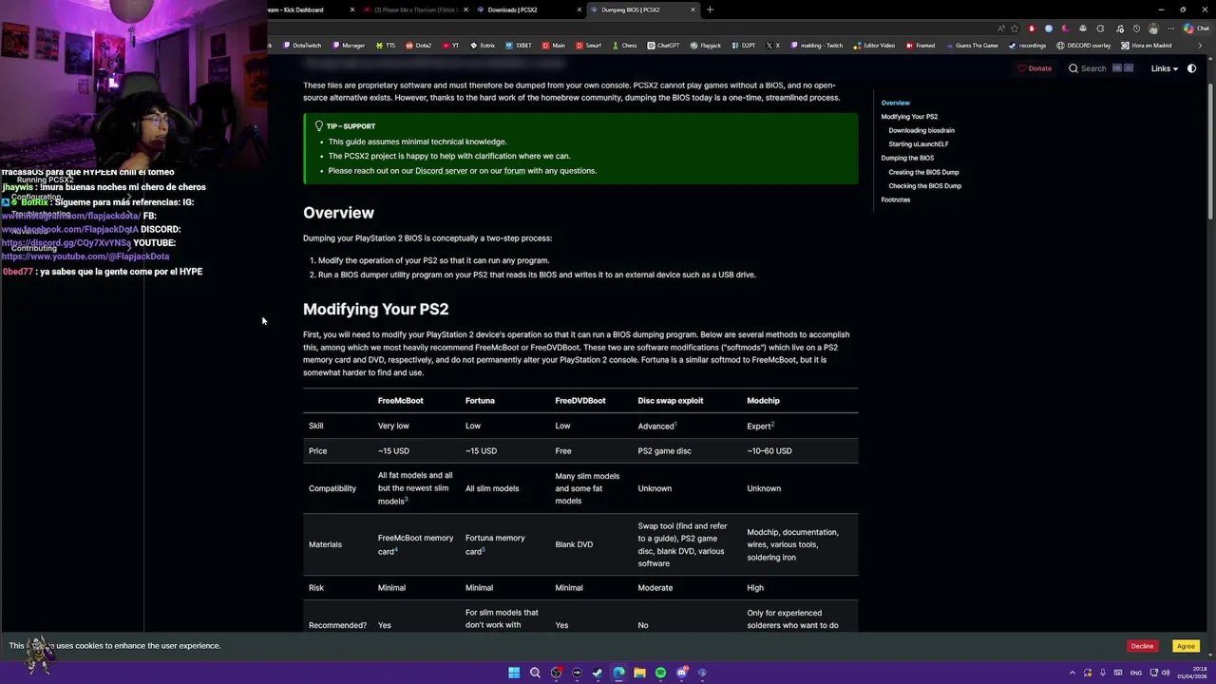Open YT bookmark
Screen dimensions: 1216x684
[x=450, y=46]
